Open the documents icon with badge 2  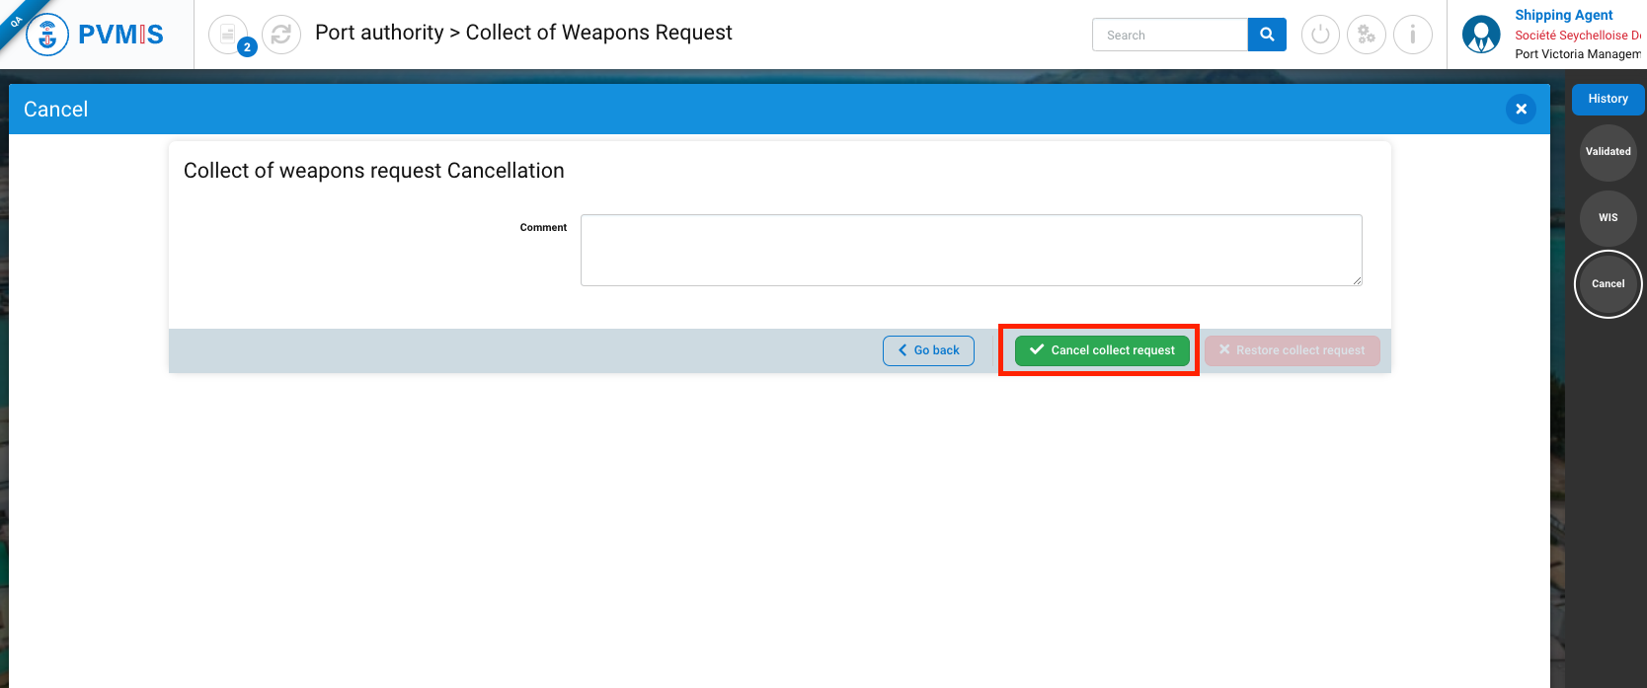click(x=228, y=35)
